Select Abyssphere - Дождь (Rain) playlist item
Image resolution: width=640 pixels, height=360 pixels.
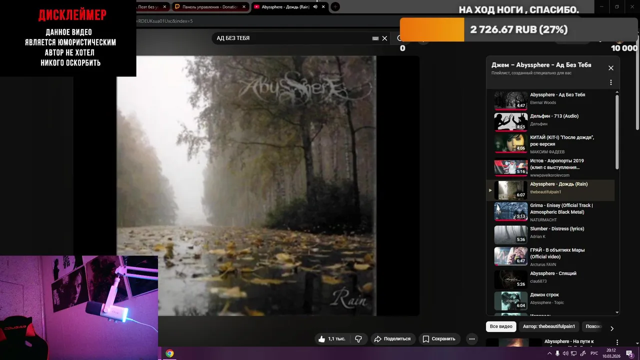point(550,190)
